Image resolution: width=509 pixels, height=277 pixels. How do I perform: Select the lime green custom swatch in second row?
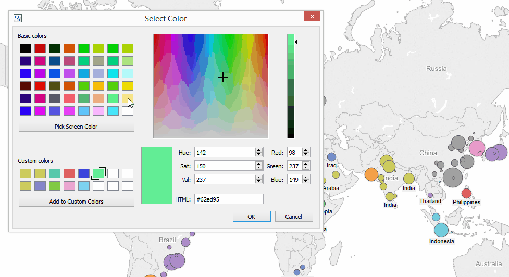[x=55, y=186]
